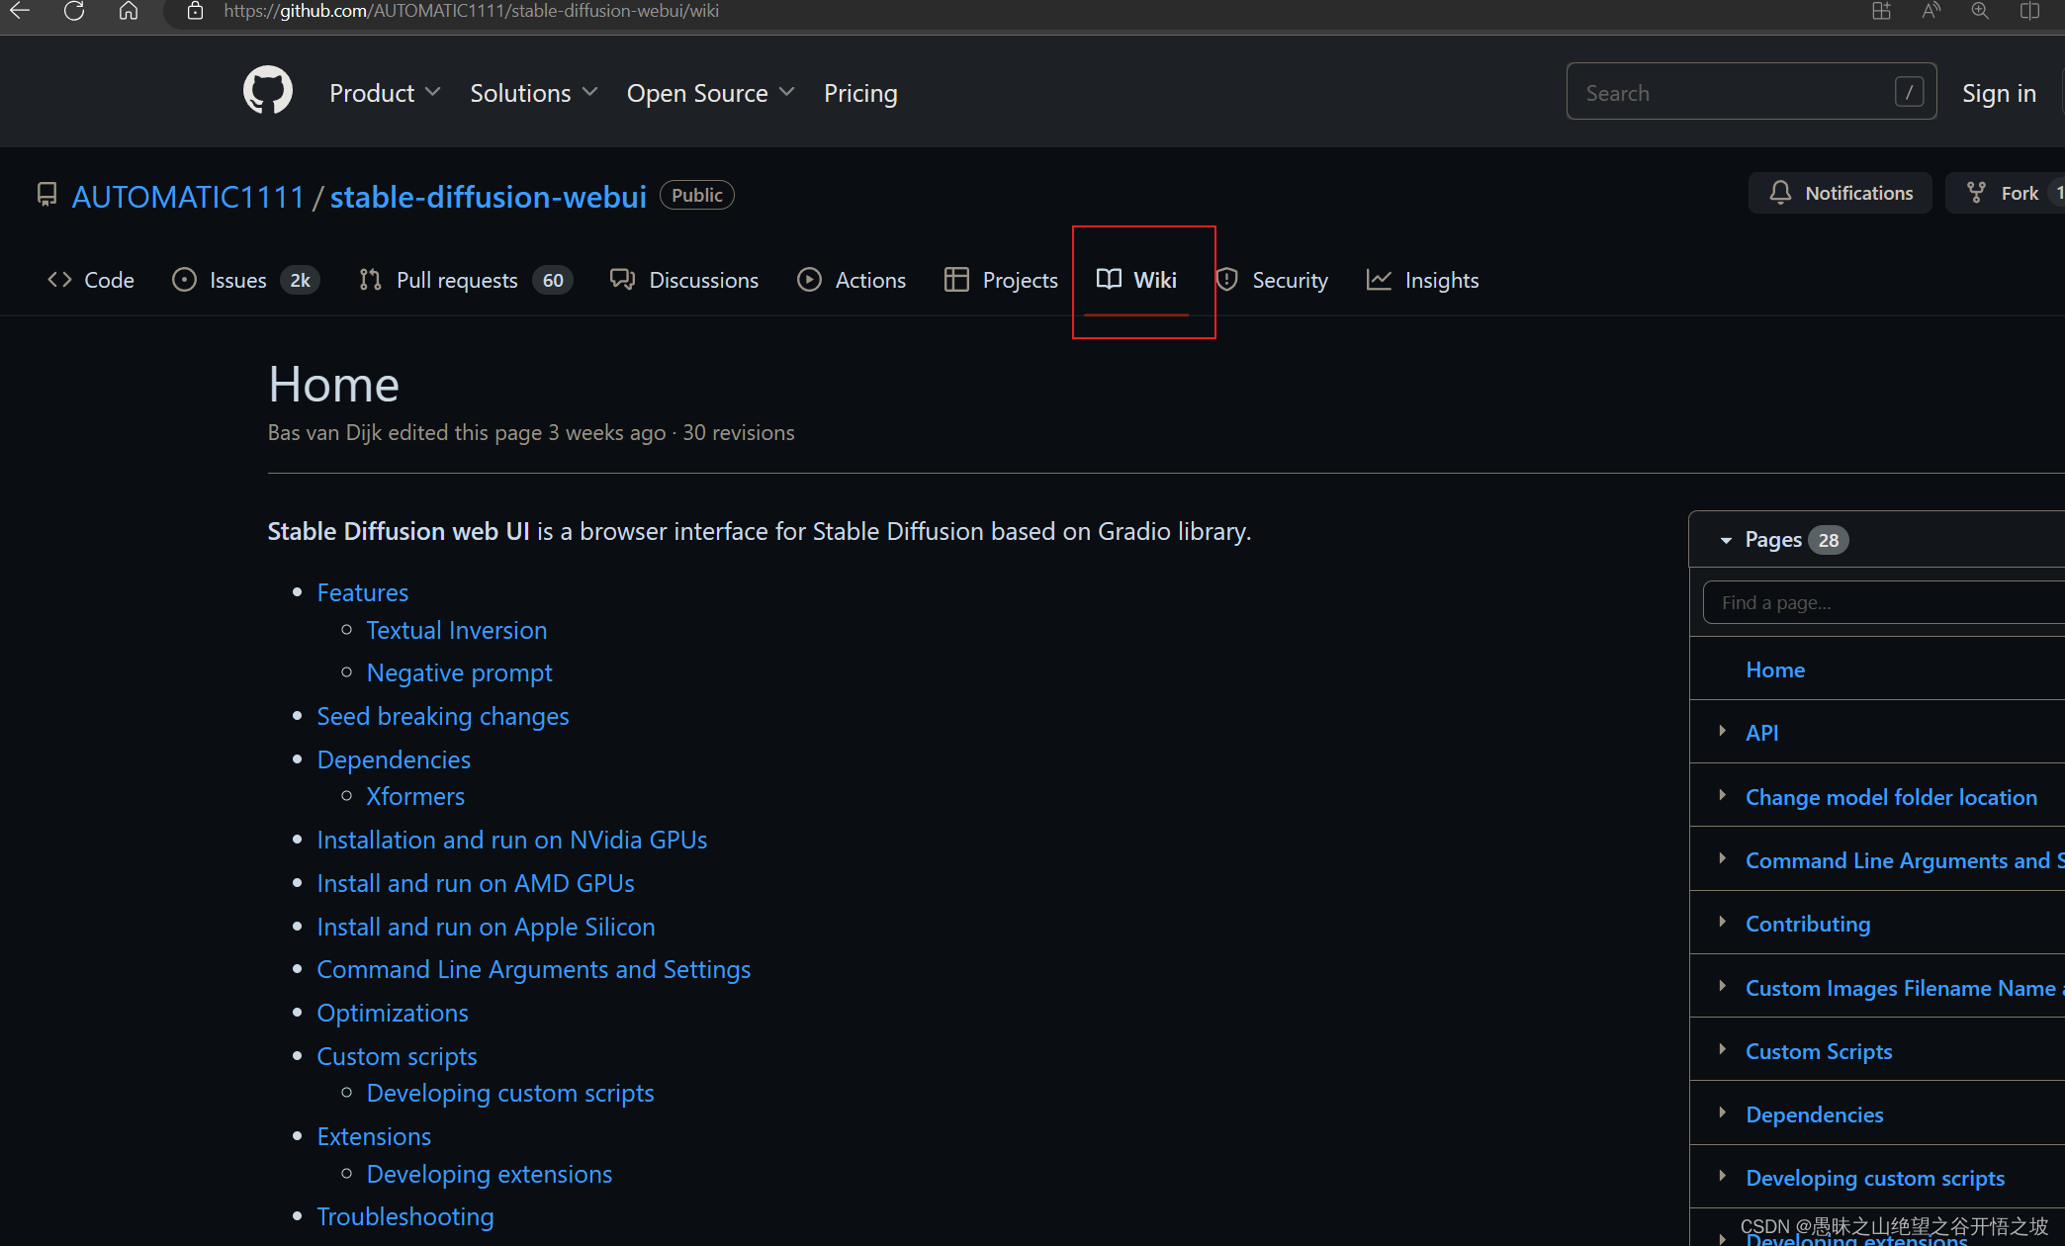Image resolution: width=2065 pixels, height=1246 pixels.
Task: Click the browser back arrow
Action: (21, 12)
